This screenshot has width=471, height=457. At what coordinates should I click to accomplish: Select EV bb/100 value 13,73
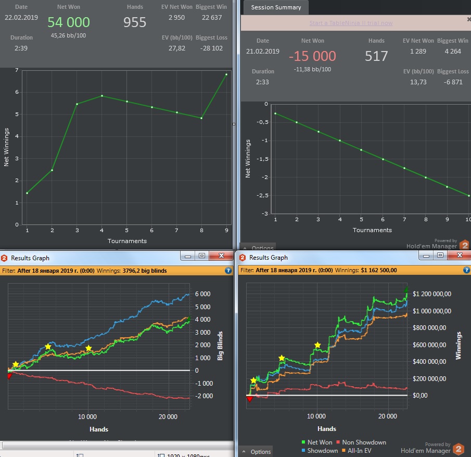click(418, 82)
